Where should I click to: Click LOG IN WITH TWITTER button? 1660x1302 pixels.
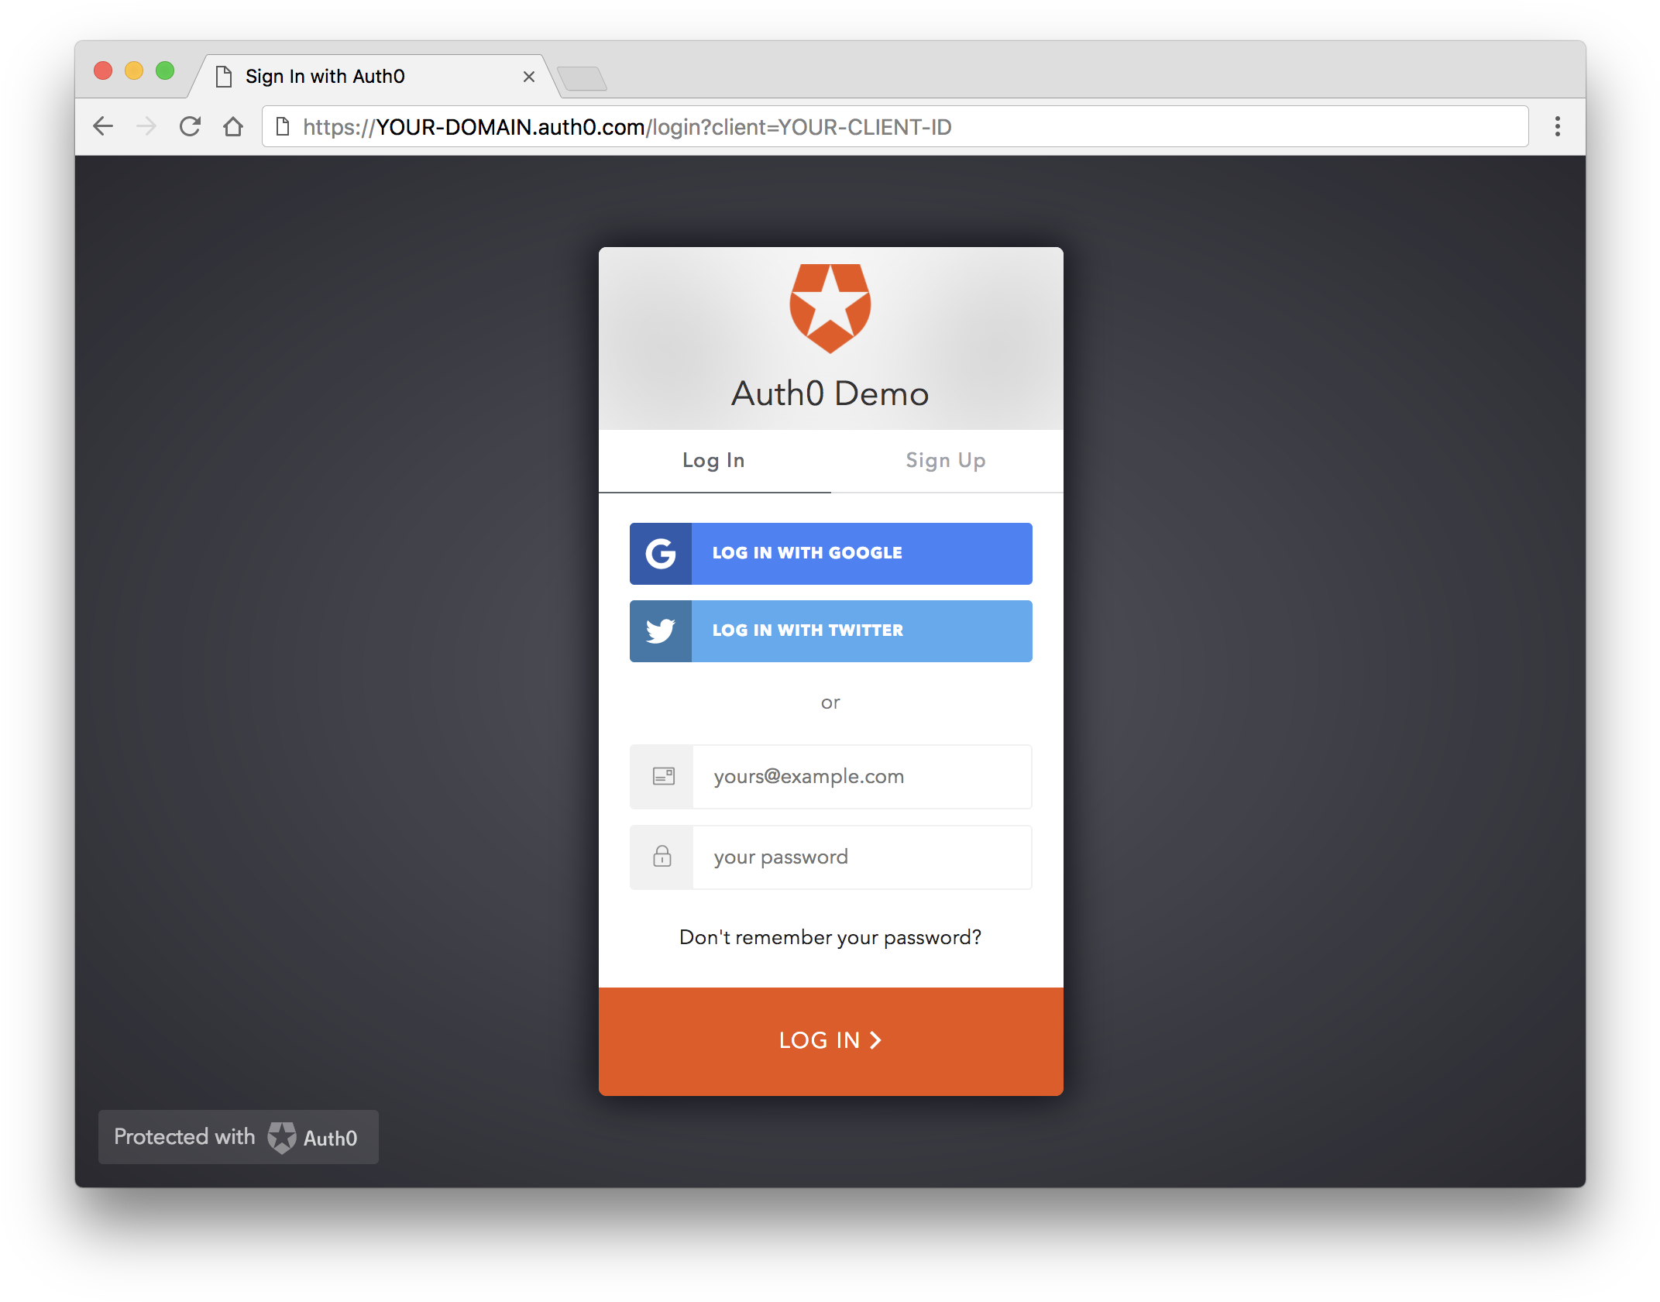pyautogui.click(x=831, y=630)
